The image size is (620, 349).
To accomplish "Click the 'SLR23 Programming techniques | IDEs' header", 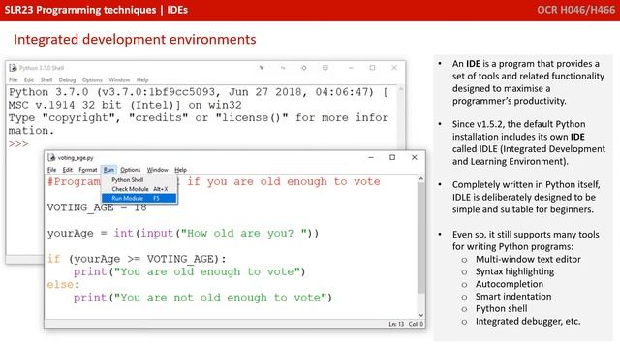I will (96, 10).
